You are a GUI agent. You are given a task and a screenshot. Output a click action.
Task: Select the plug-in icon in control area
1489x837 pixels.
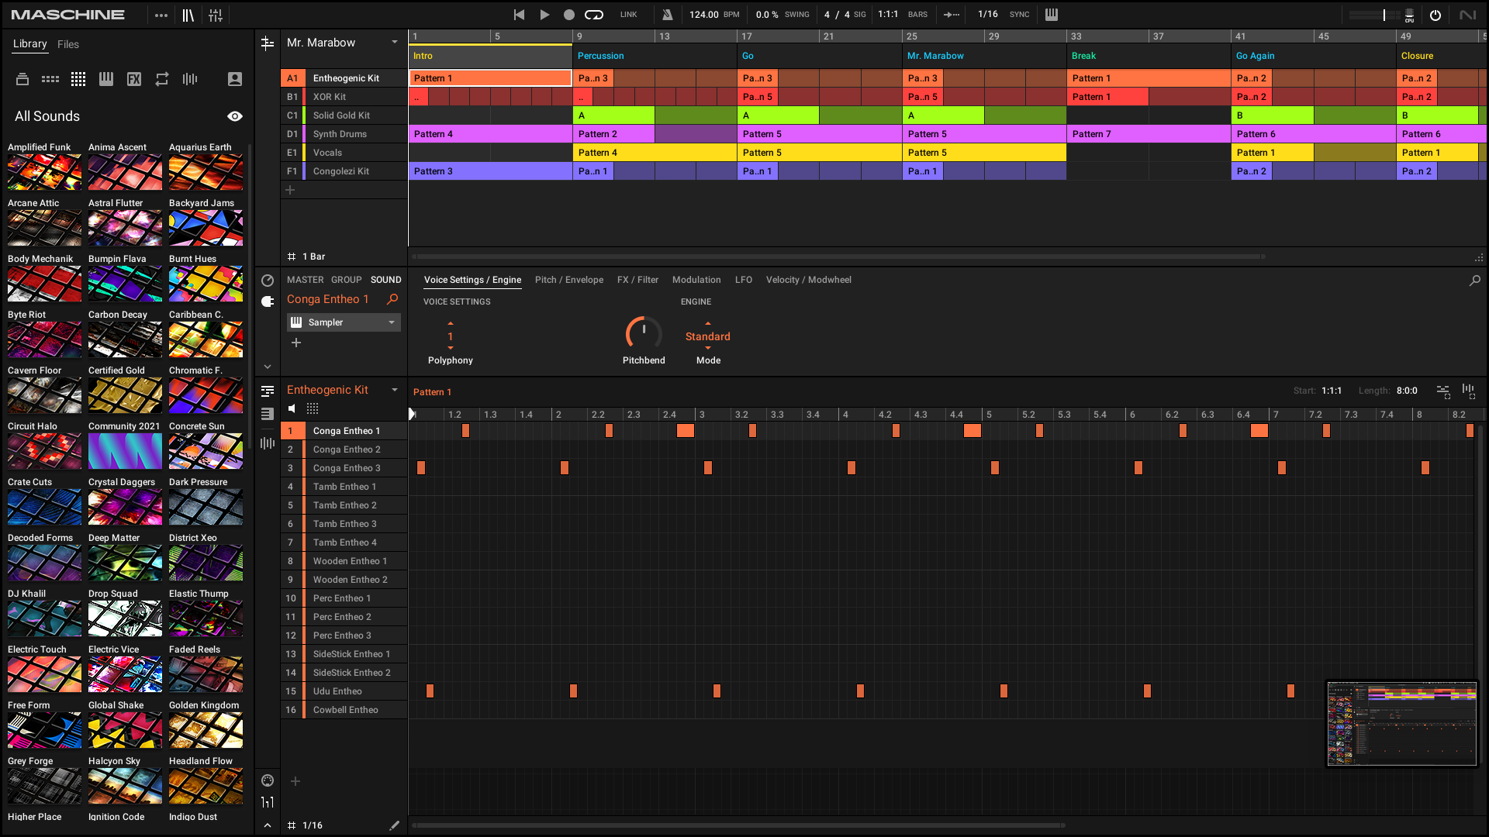268,301
